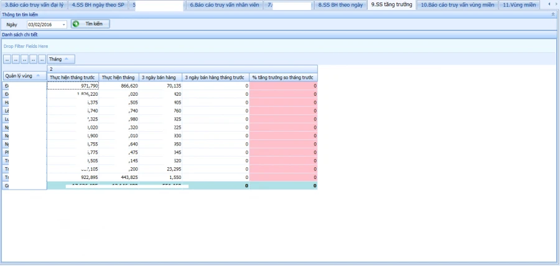The width and height of the screenshot is (560, 266).
Task: Click the month value header '2'
Action: [182, 69]
